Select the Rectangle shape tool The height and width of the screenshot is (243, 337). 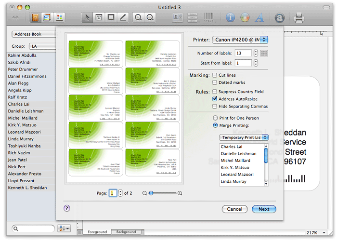point(111,17)
